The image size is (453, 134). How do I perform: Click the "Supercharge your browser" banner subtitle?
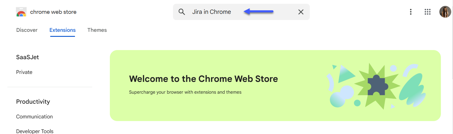(x=185, y=92)
